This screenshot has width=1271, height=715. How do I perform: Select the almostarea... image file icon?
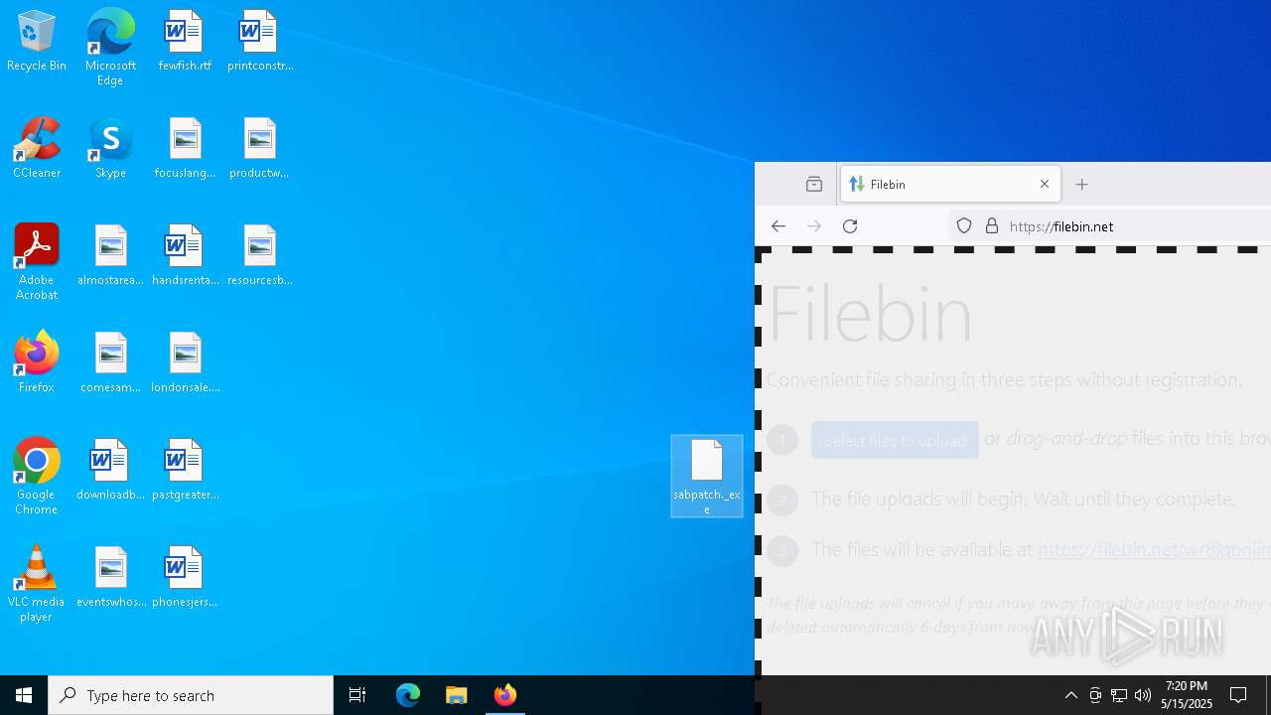tap(110, 256)
